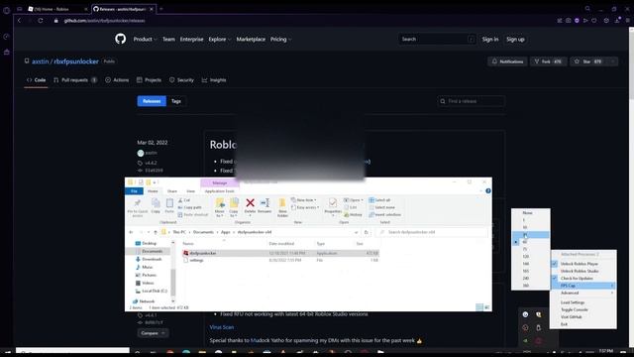
Task: Click Select all in Explorer ribbon
Action: point(379,200)
